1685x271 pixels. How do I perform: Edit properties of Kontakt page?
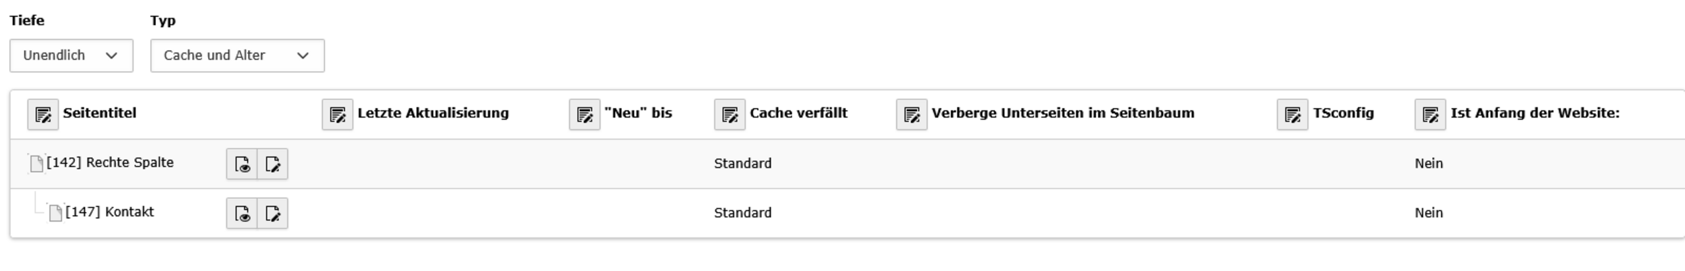(272, 213)
